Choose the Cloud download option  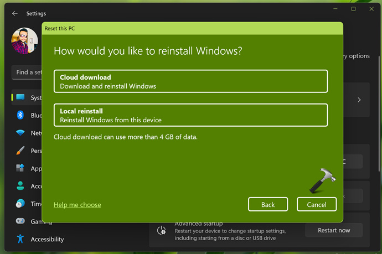[190, 81]
